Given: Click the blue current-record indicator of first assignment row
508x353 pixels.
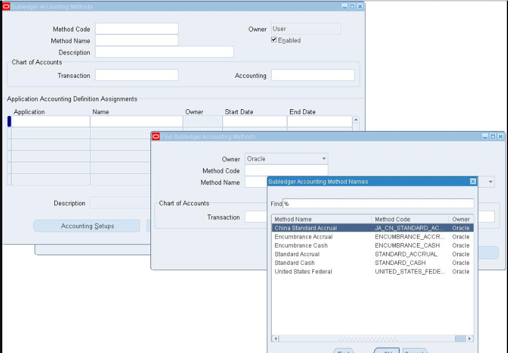Looking at the screenshot, I should pos(9,121).
